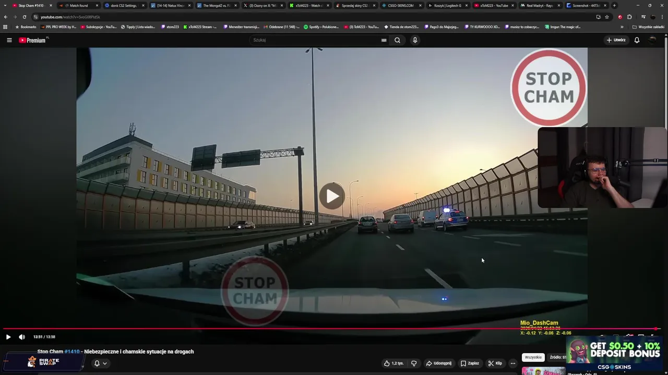Select the Wszystkie filter chip
Image resolution: width=668 pixels, height=375 pixels.
click(x=533, y=357)
